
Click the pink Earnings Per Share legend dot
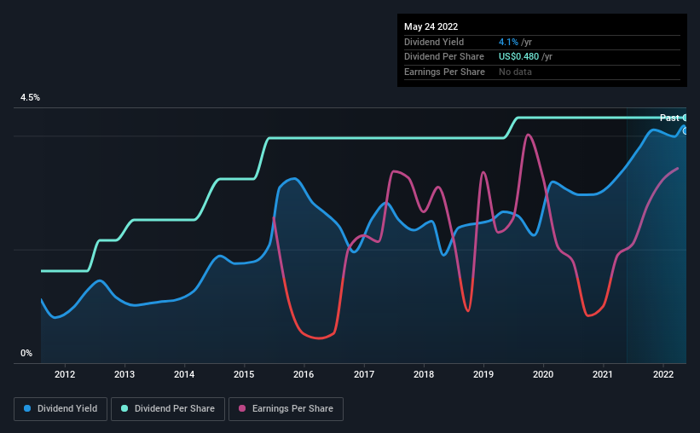[242, 408]
